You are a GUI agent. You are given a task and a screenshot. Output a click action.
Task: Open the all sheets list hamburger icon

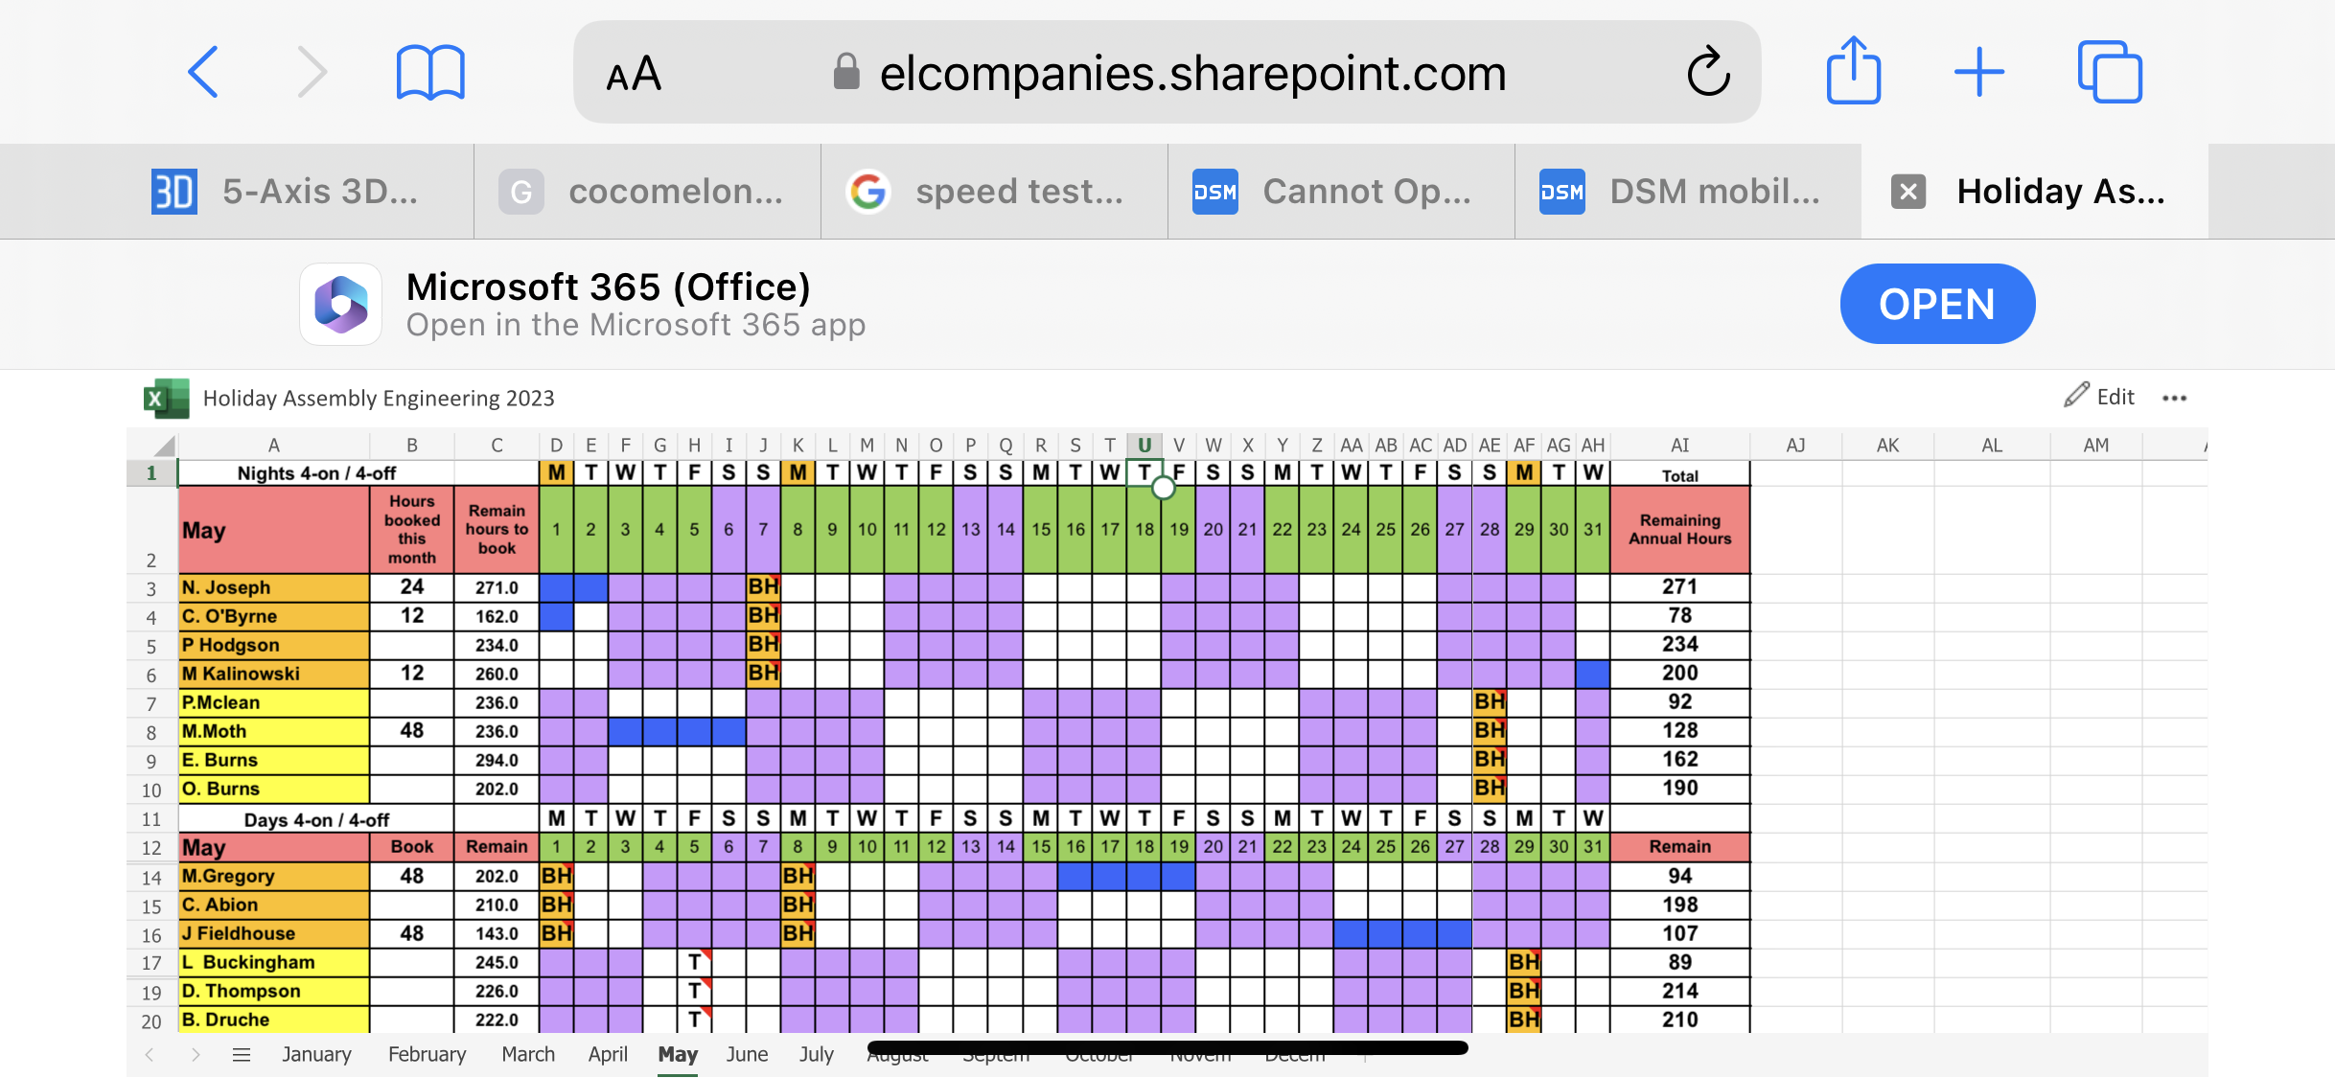tap(242, 1054)
